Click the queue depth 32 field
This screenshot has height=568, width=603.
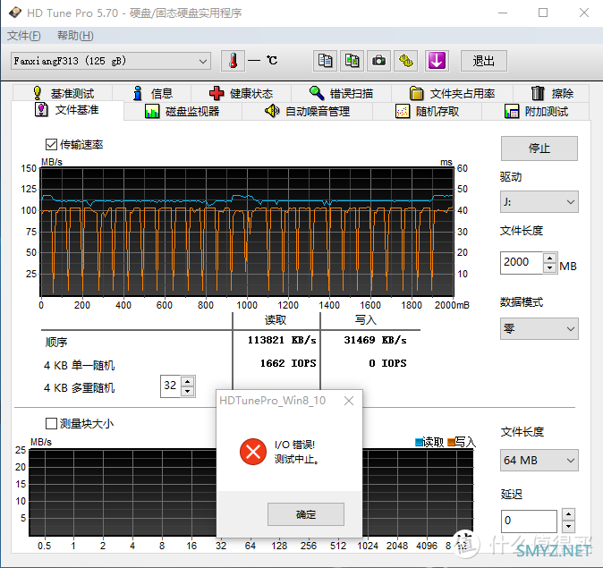point(171,386)
